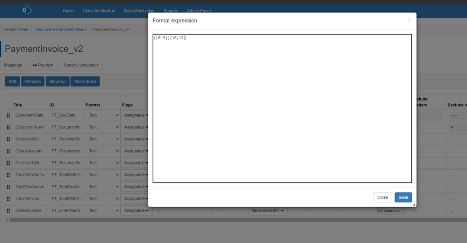Click the Remove button

(33, 82)
